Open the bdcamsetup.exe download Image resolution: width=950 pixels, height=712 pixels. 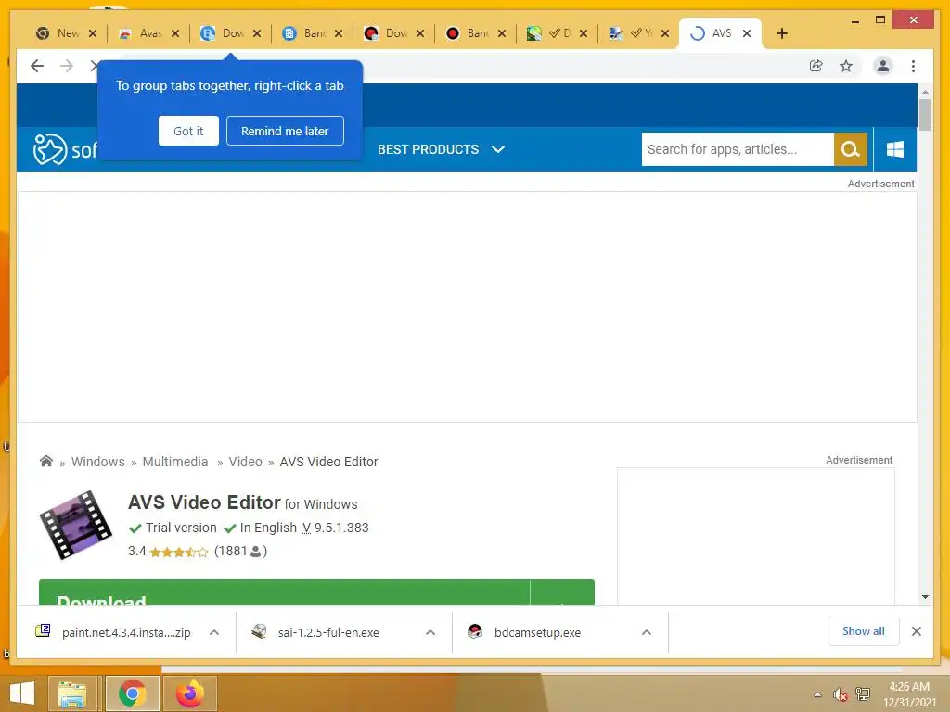(524, 632)
